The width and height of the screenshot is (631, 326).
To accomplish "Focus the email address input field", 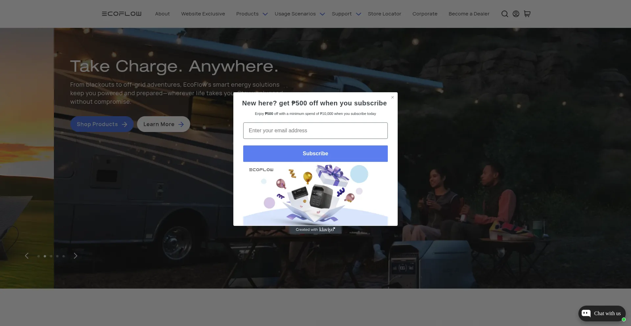I will pos(315,131).
